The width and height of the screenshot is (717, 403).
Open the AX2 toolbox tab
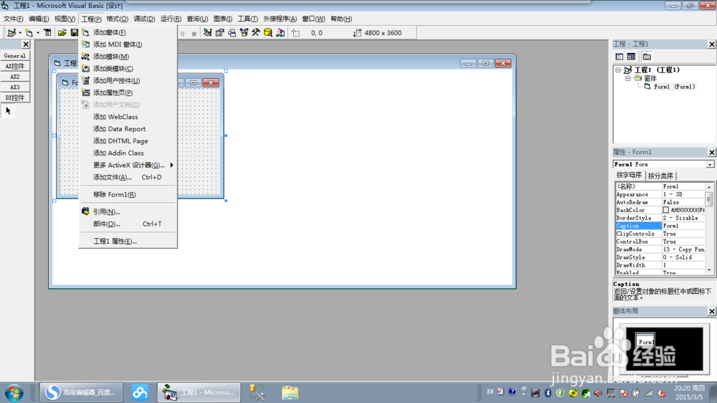(x=15, y=77)
